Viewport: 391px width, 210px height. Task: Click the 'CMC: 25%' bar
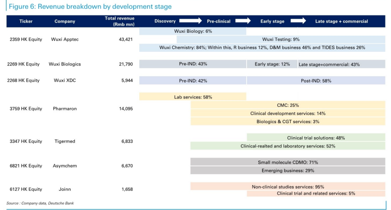(288, 105)
